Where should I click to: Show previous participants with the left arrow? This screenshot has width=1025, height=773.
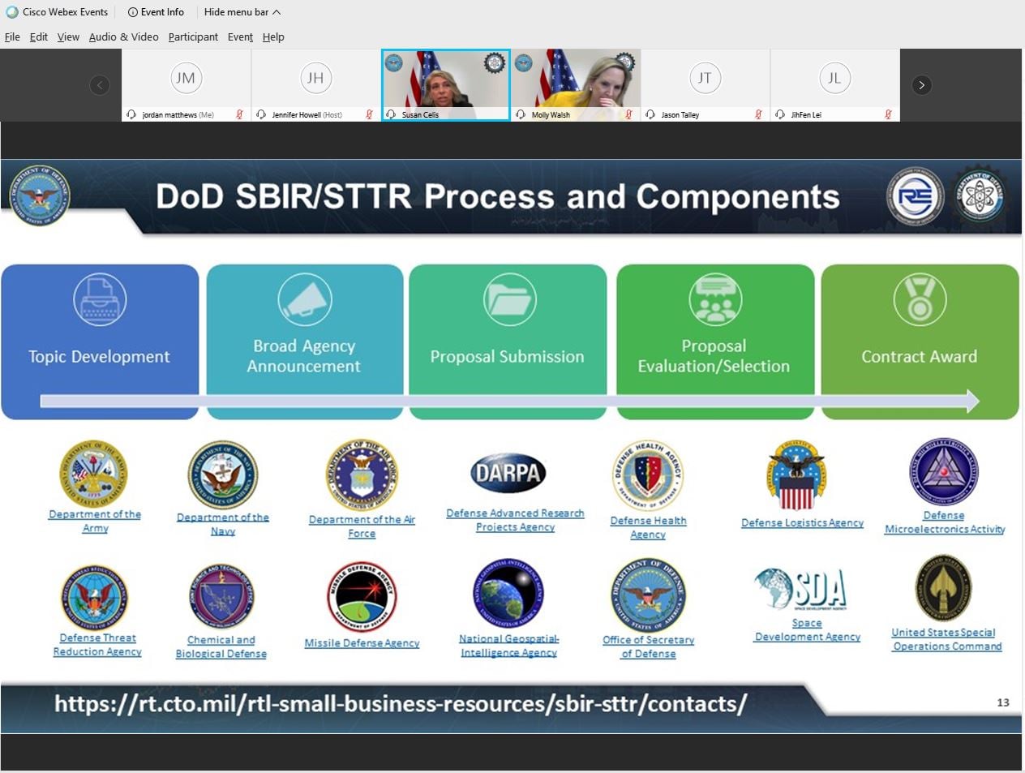pos(100,85)
